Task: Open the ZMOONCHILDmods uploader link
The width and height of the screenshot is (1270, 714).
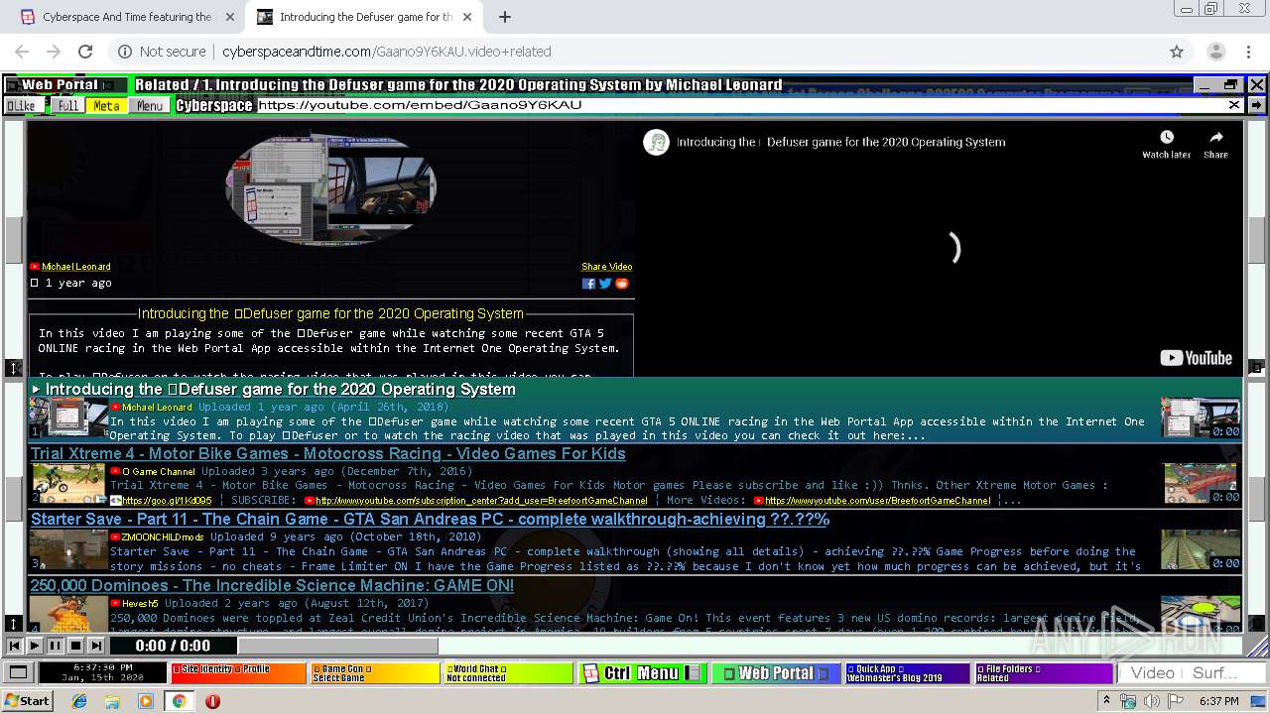Action: point(163,536)
